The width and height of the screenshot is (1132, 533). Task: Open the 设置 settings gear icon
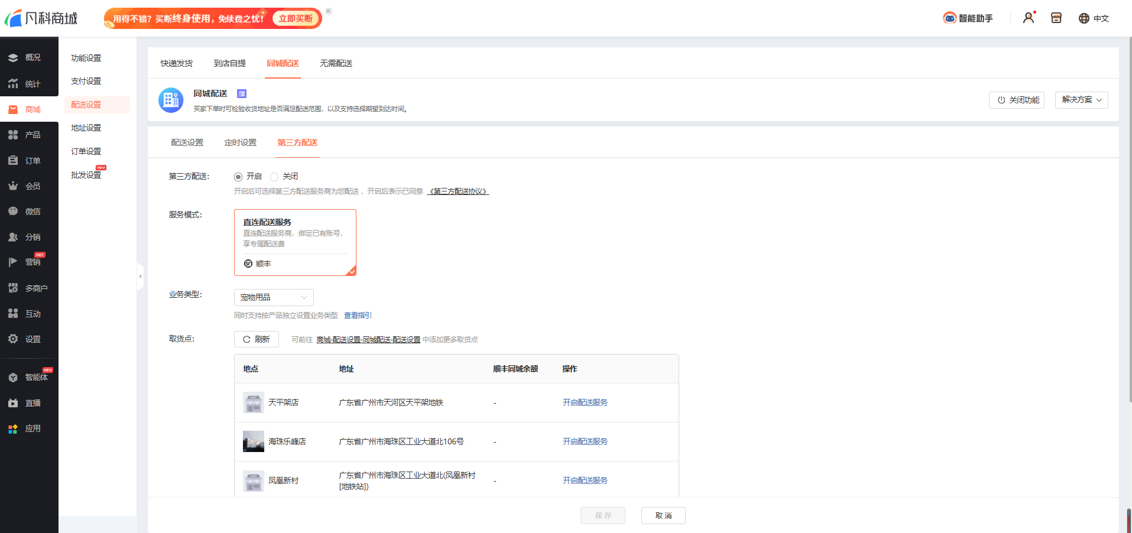(x=13, y=339)
